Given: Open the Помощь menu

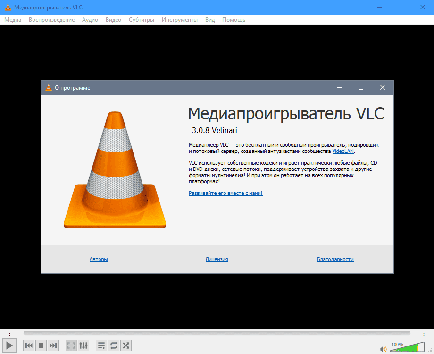Looking at the screenshot, I should [x=234, y=20].
